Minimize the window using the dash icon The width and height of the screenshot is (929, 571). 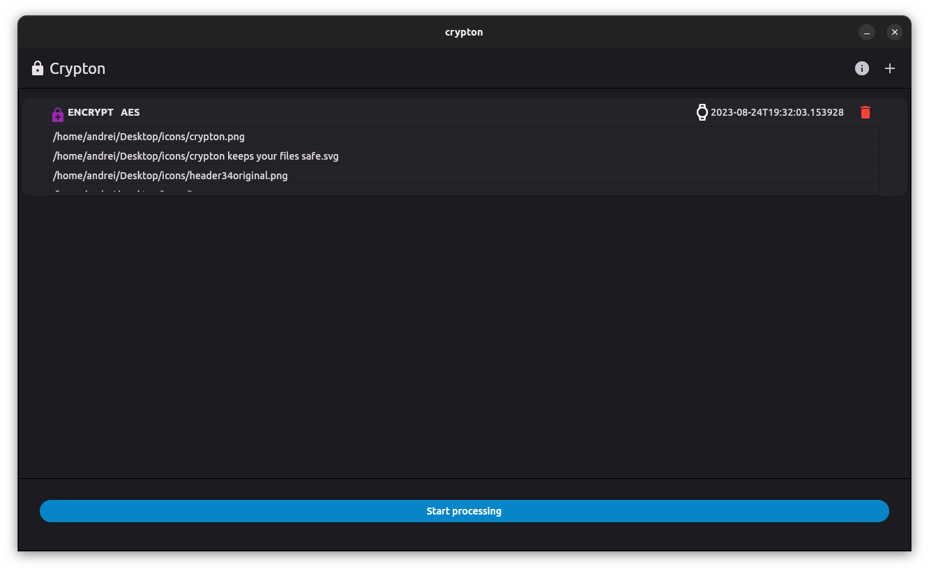[x=867, y=32]
